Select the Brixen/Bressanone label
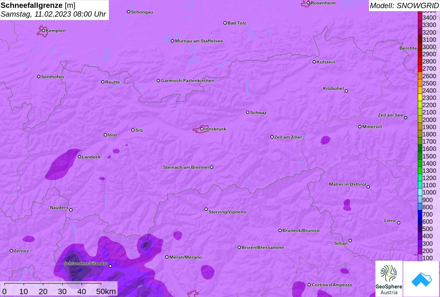Image resolution: width=440 pixels, height=297 pixels. (263, 247)
